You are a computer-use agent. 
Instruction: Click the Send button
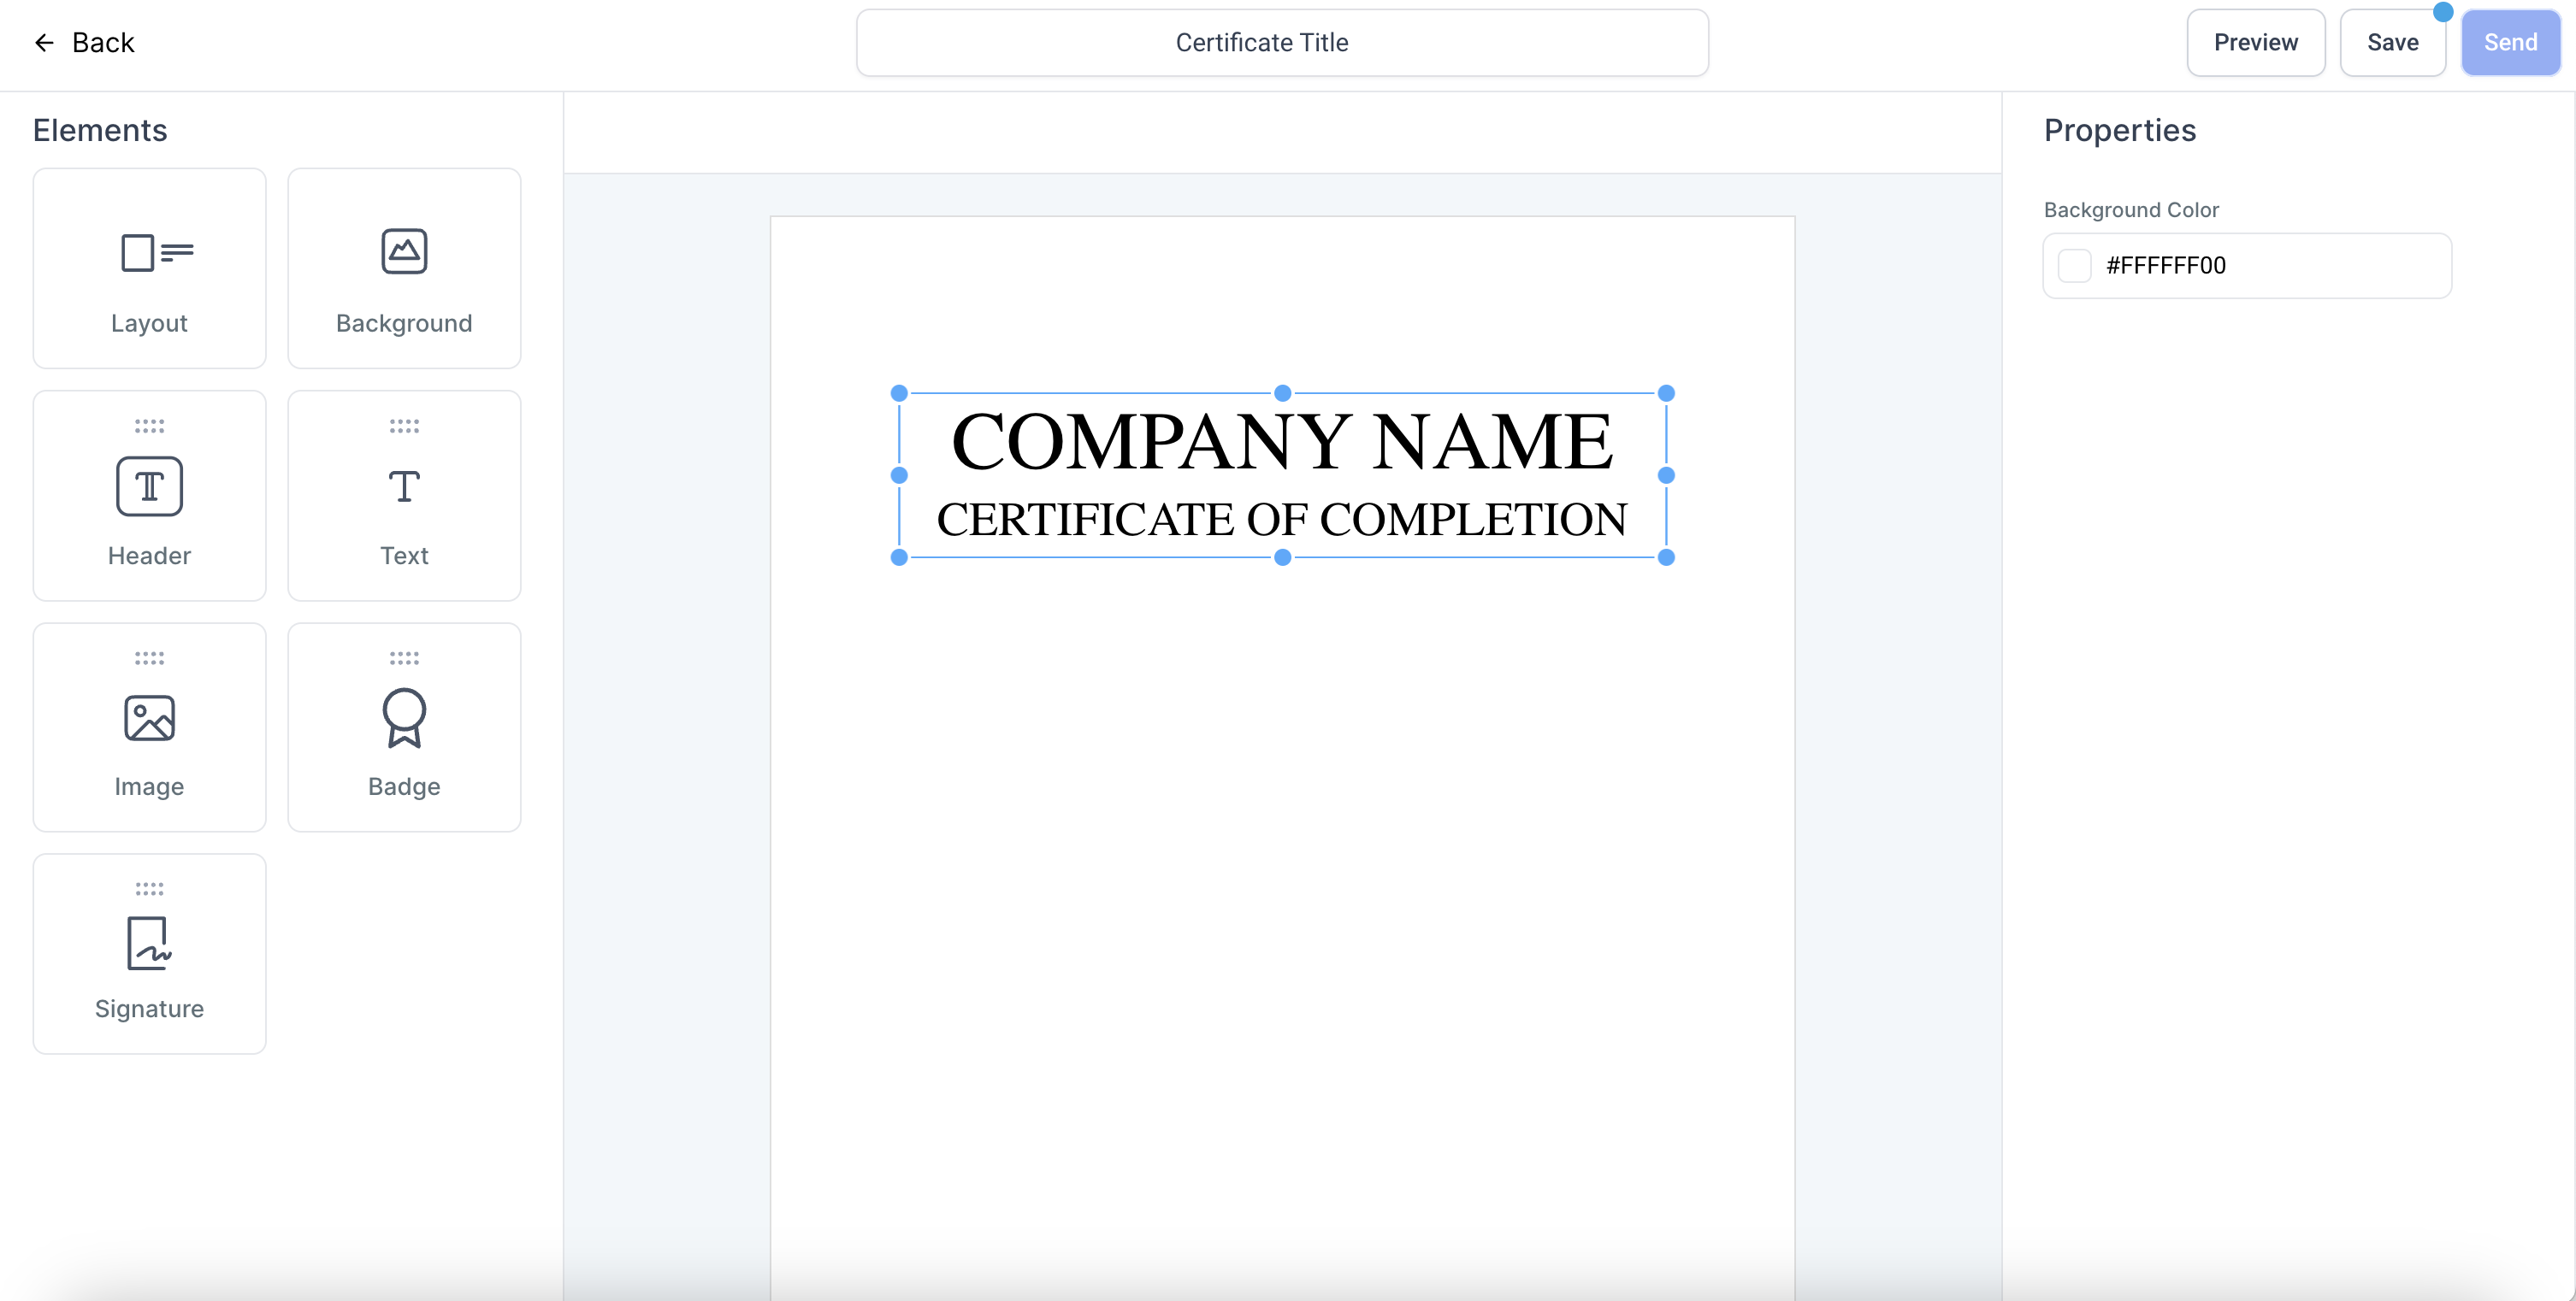(2510, 43)
